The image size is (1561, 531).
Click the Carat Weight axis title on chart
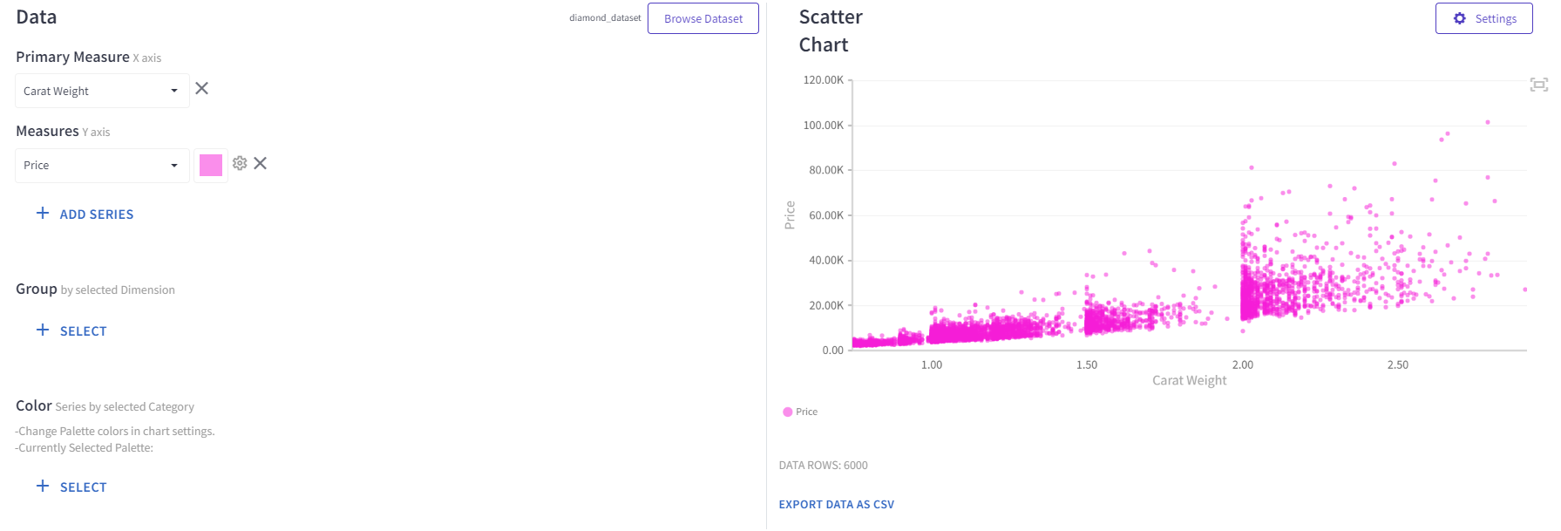click(1189, 381)
